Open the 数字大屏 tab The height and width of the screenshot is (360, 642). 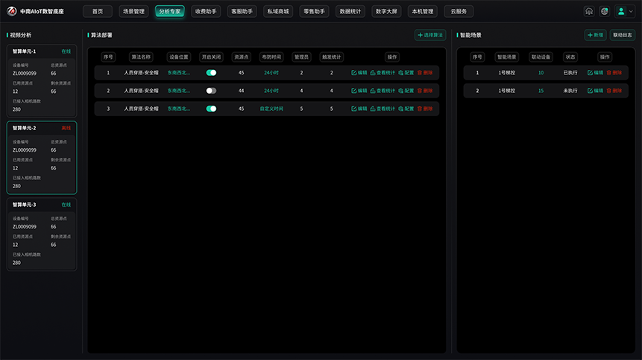coord(386,11)
